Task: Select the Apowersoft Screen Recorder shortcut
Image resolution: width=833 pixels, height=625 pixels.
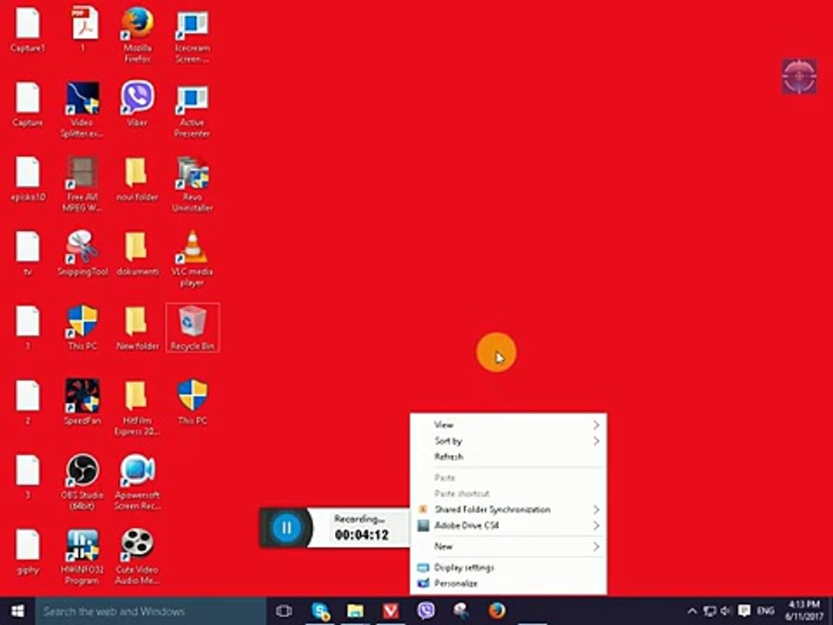Action: coord(137,482)
